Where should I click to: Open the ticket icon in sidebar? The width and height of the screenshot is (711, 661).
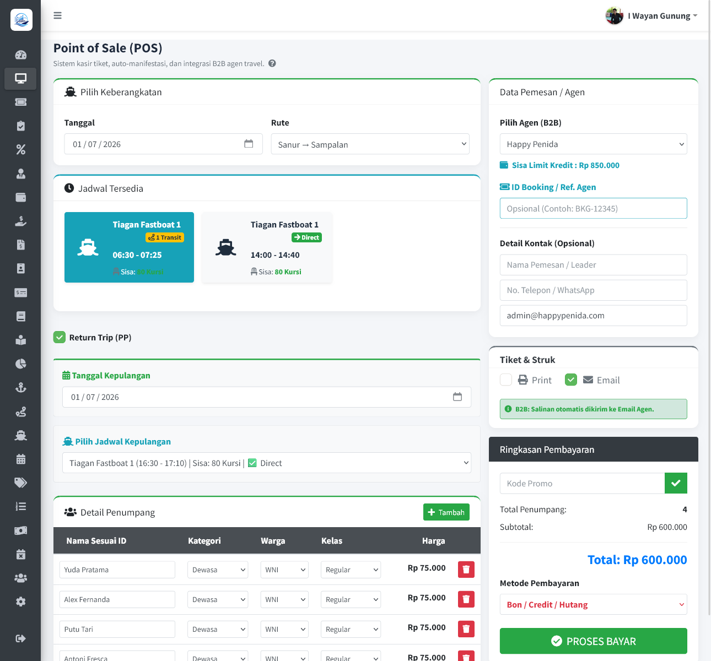coord(20,102)
